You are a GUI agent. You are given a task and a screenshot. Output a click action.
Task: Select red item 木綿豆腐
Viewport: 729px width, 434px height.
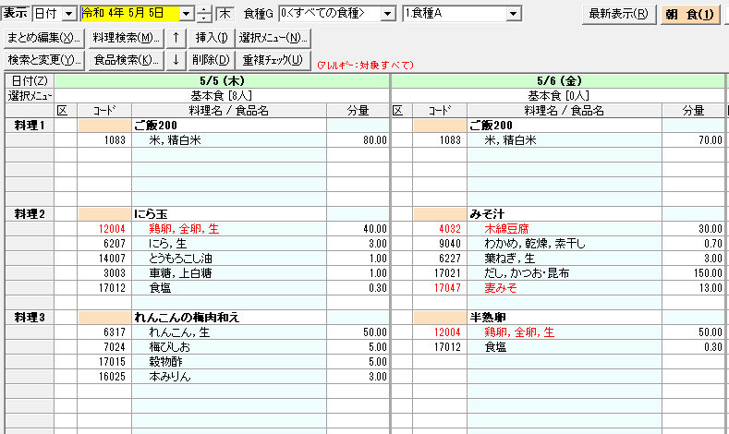click(x=506, y=229)
